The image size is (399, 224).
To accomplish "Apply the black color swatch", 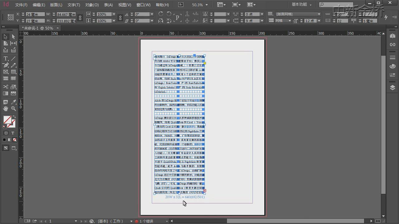I will (4, 140).
